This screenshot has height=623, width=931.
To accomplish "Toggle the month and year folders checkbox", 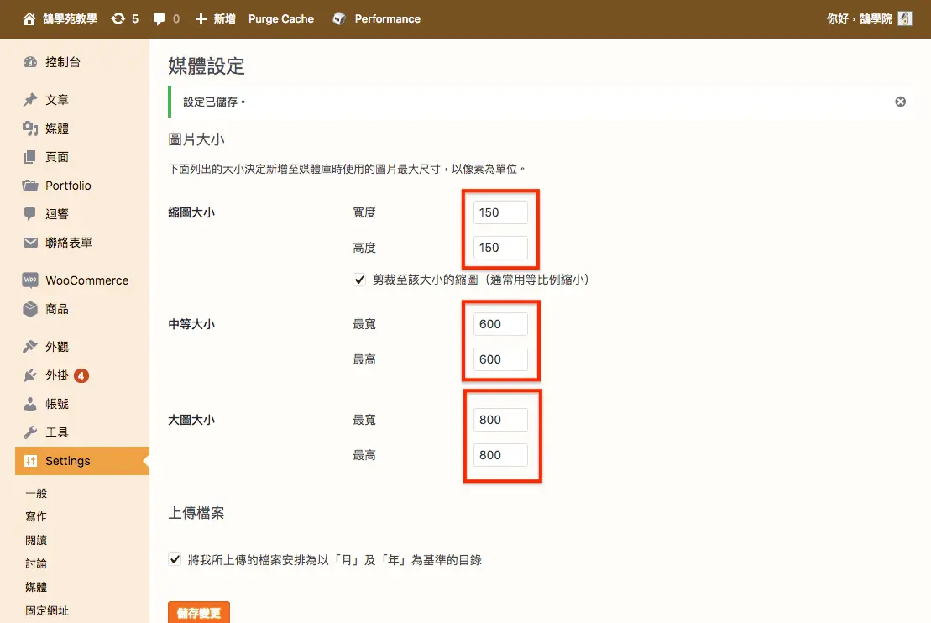I will click(175, 559).
